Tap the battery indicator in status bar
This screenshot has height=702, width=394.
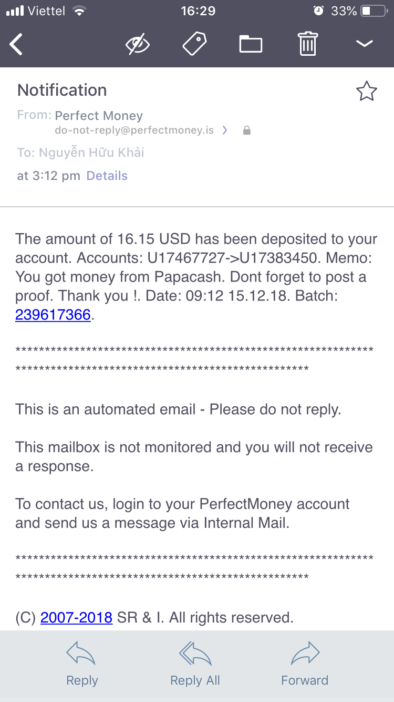point(374,11)
